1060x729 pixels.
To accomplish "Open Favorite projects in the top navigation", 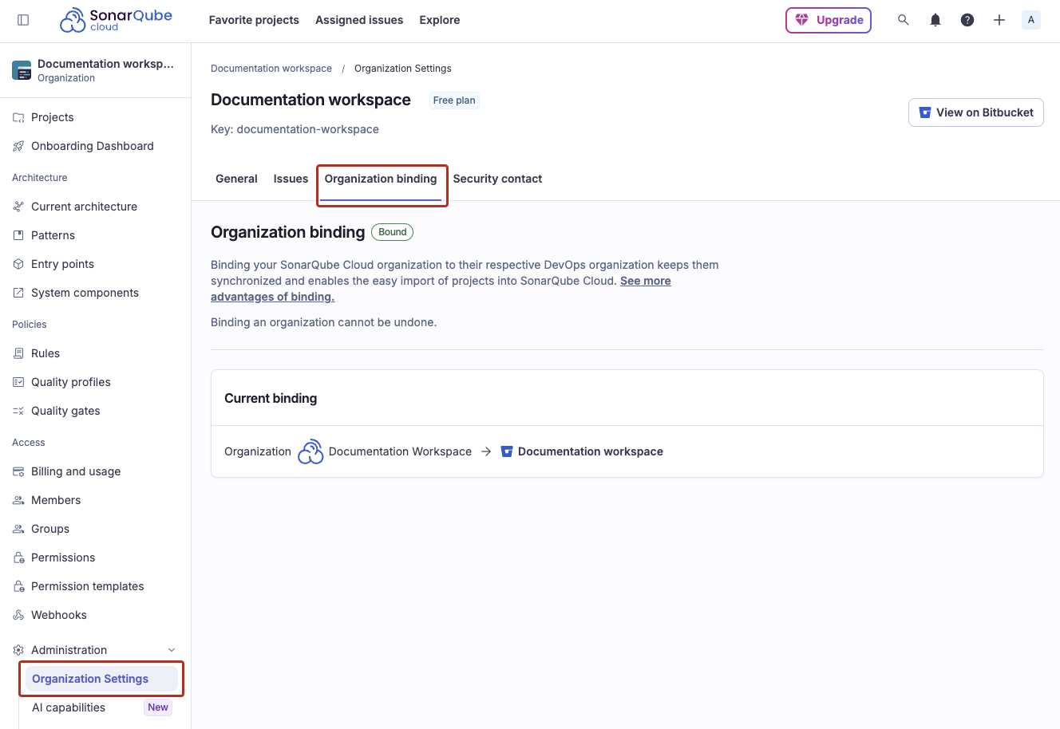I will pyautogui.click(x=254, y=20).
